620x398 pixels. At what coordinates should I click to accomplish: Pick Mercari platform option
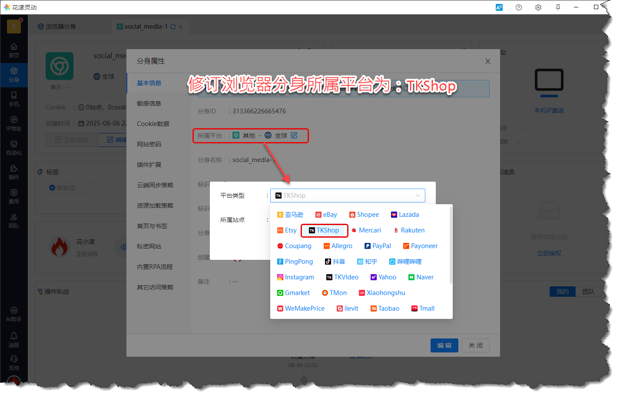(x=366, y=230)
